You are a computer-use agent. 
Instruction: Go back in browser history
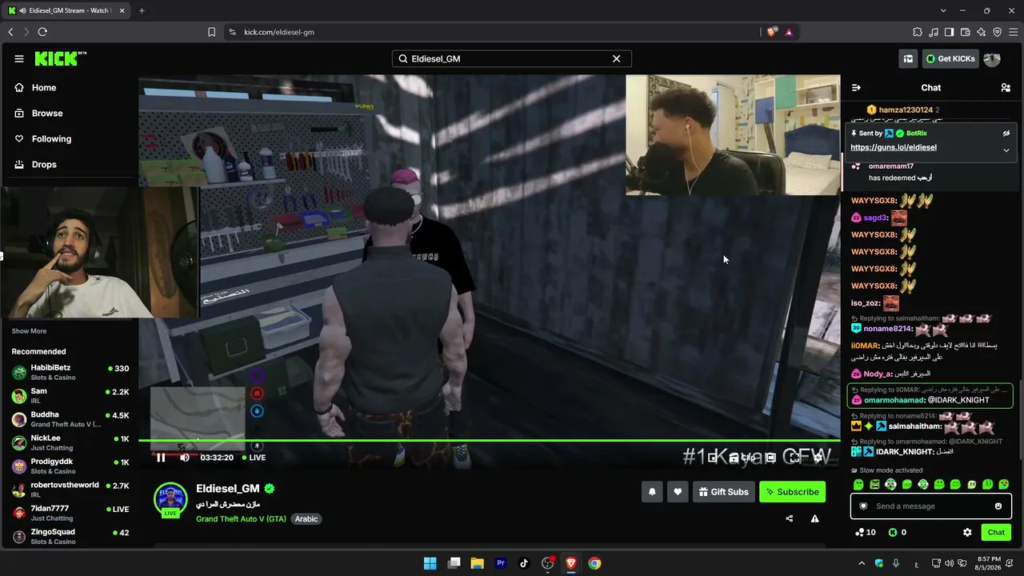[10, 32]
